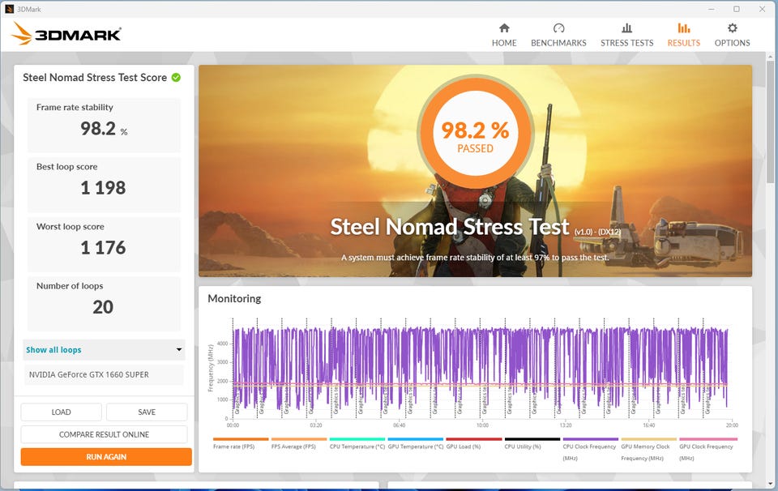This screenshot has height=491, width=778.
Task: Toggle GPU Temperature legend series
Action: [415, 443]
